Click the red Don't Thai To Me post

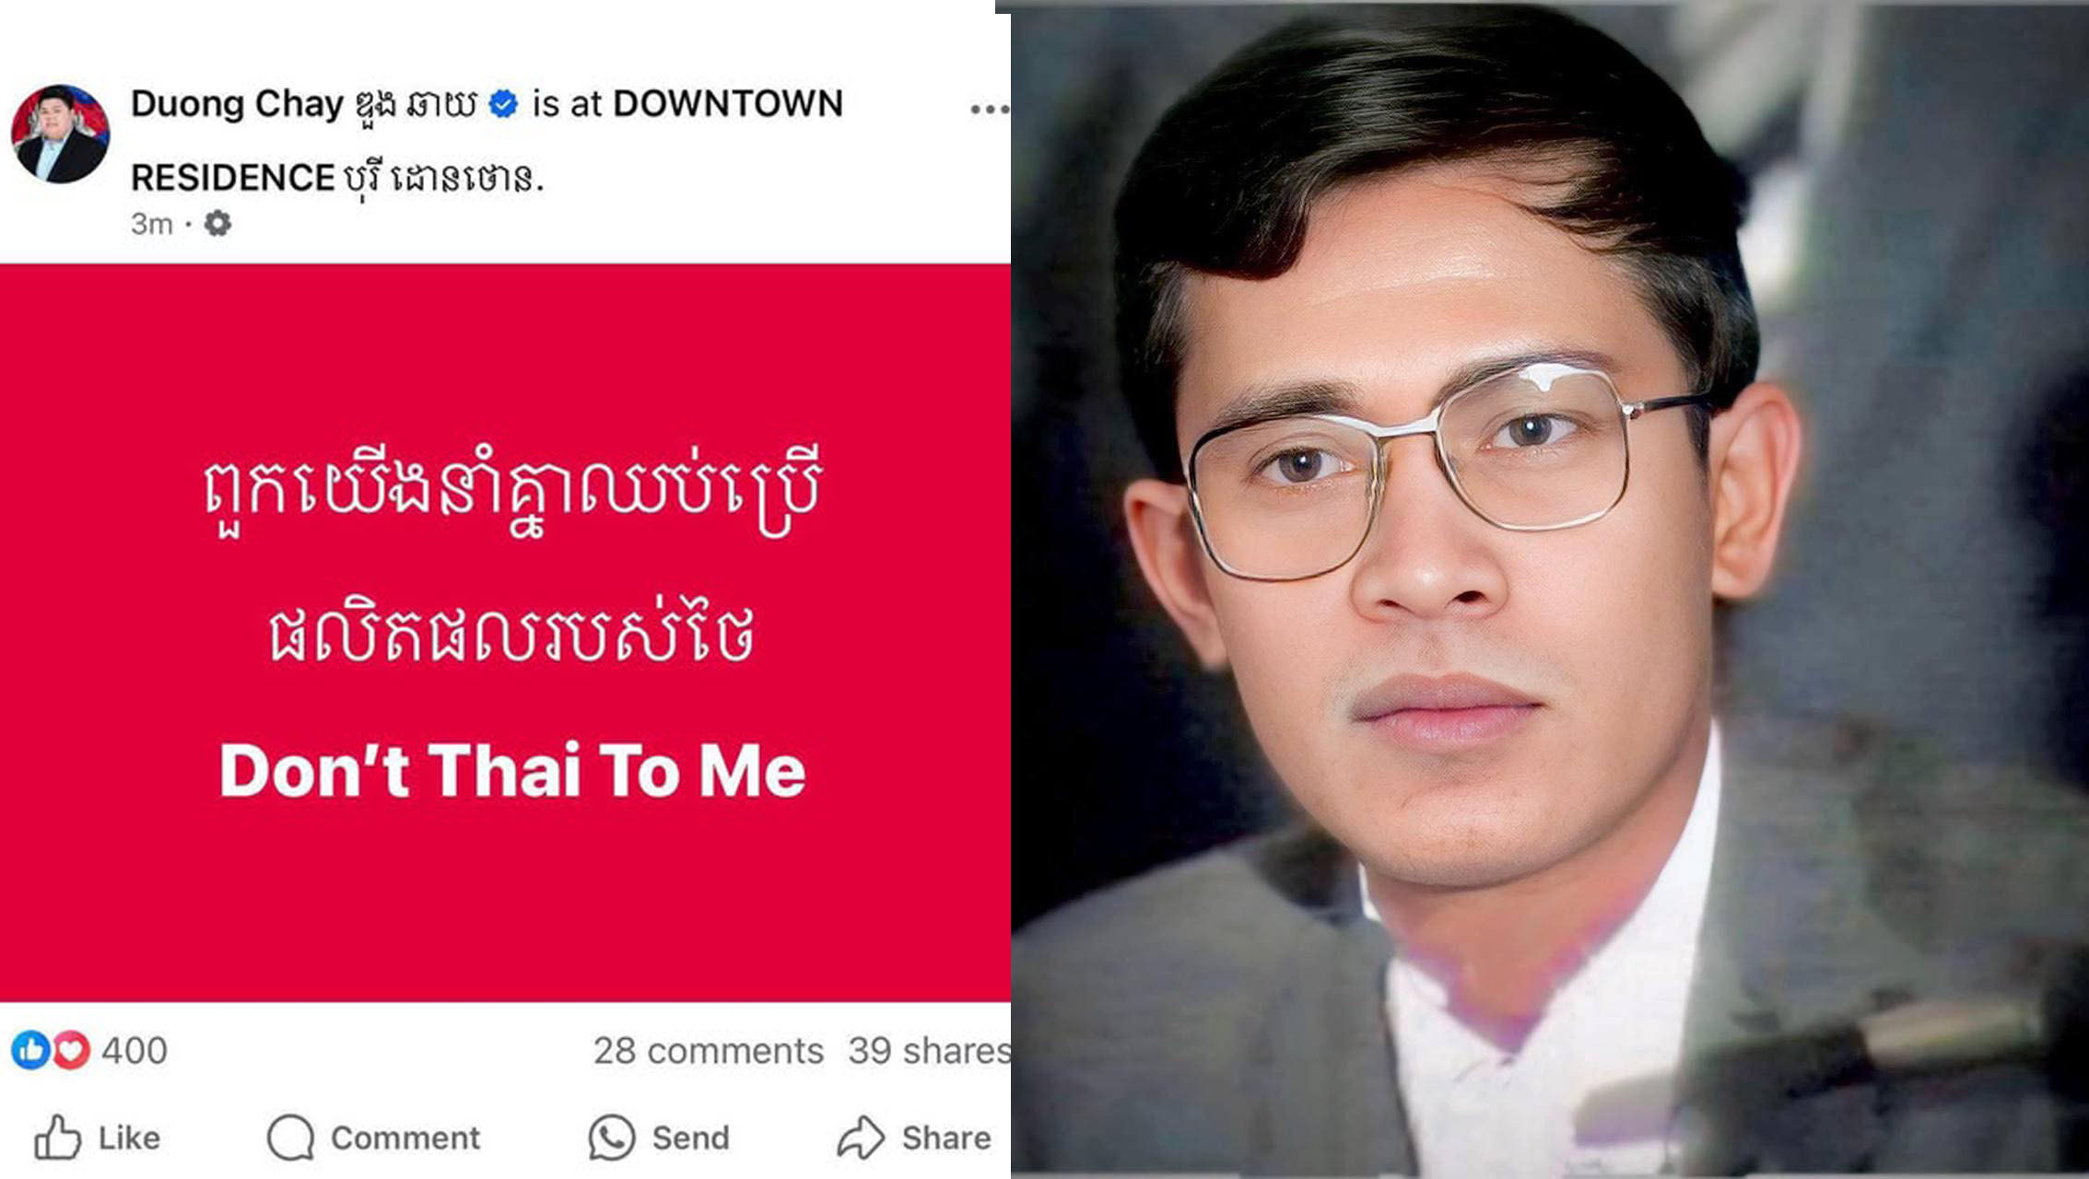pos(505,633)
